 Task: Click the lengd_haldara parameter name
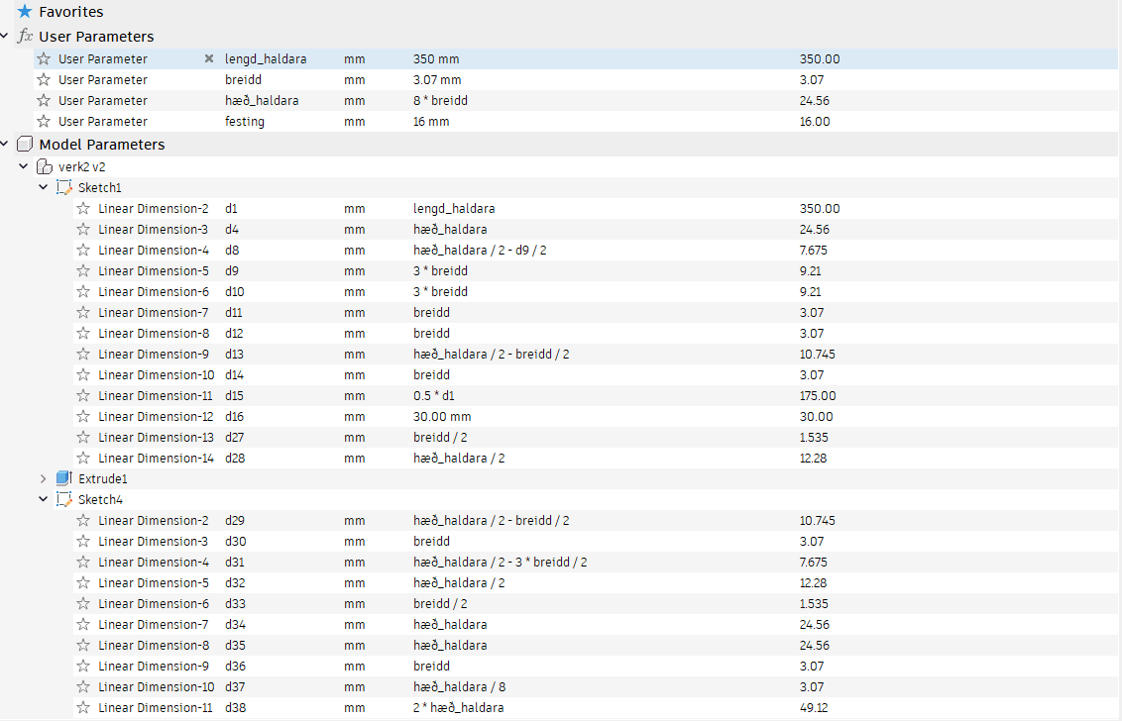point(266,58)
